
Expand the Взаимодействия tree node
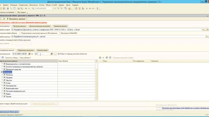[2, 88]
